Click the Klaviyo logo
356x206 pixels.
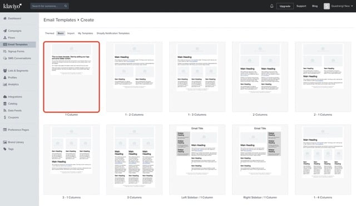click(x=12, y=6)
